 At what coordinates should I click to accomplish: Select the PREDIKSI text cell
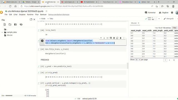point(45,60)
